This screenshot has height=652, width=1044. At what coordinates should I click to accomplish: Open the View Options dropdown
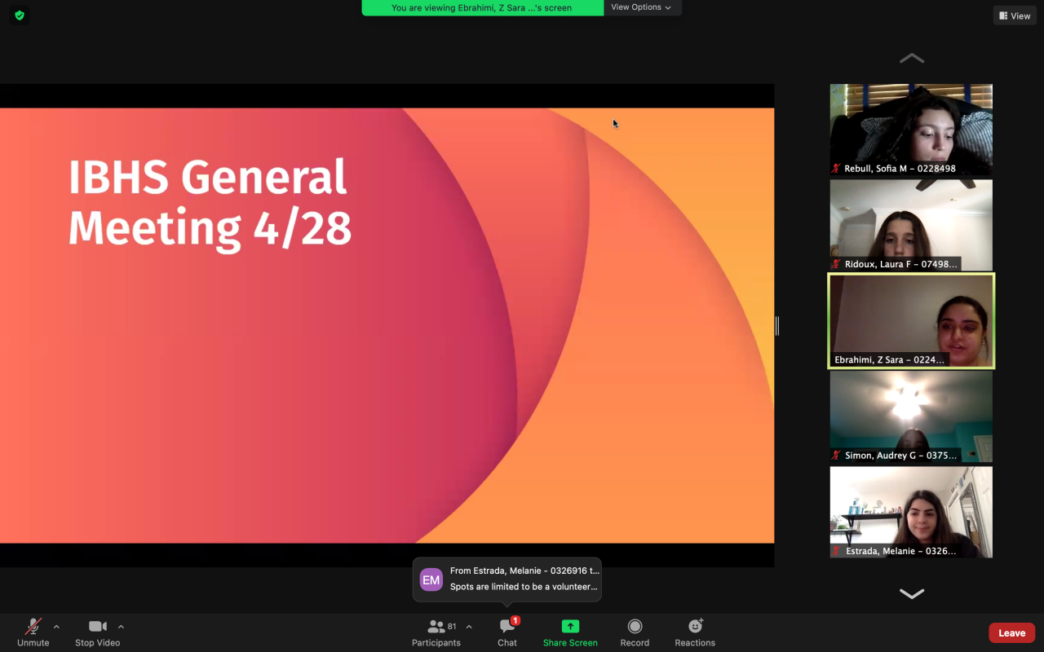pyautogui.click(x=643, y=7)
